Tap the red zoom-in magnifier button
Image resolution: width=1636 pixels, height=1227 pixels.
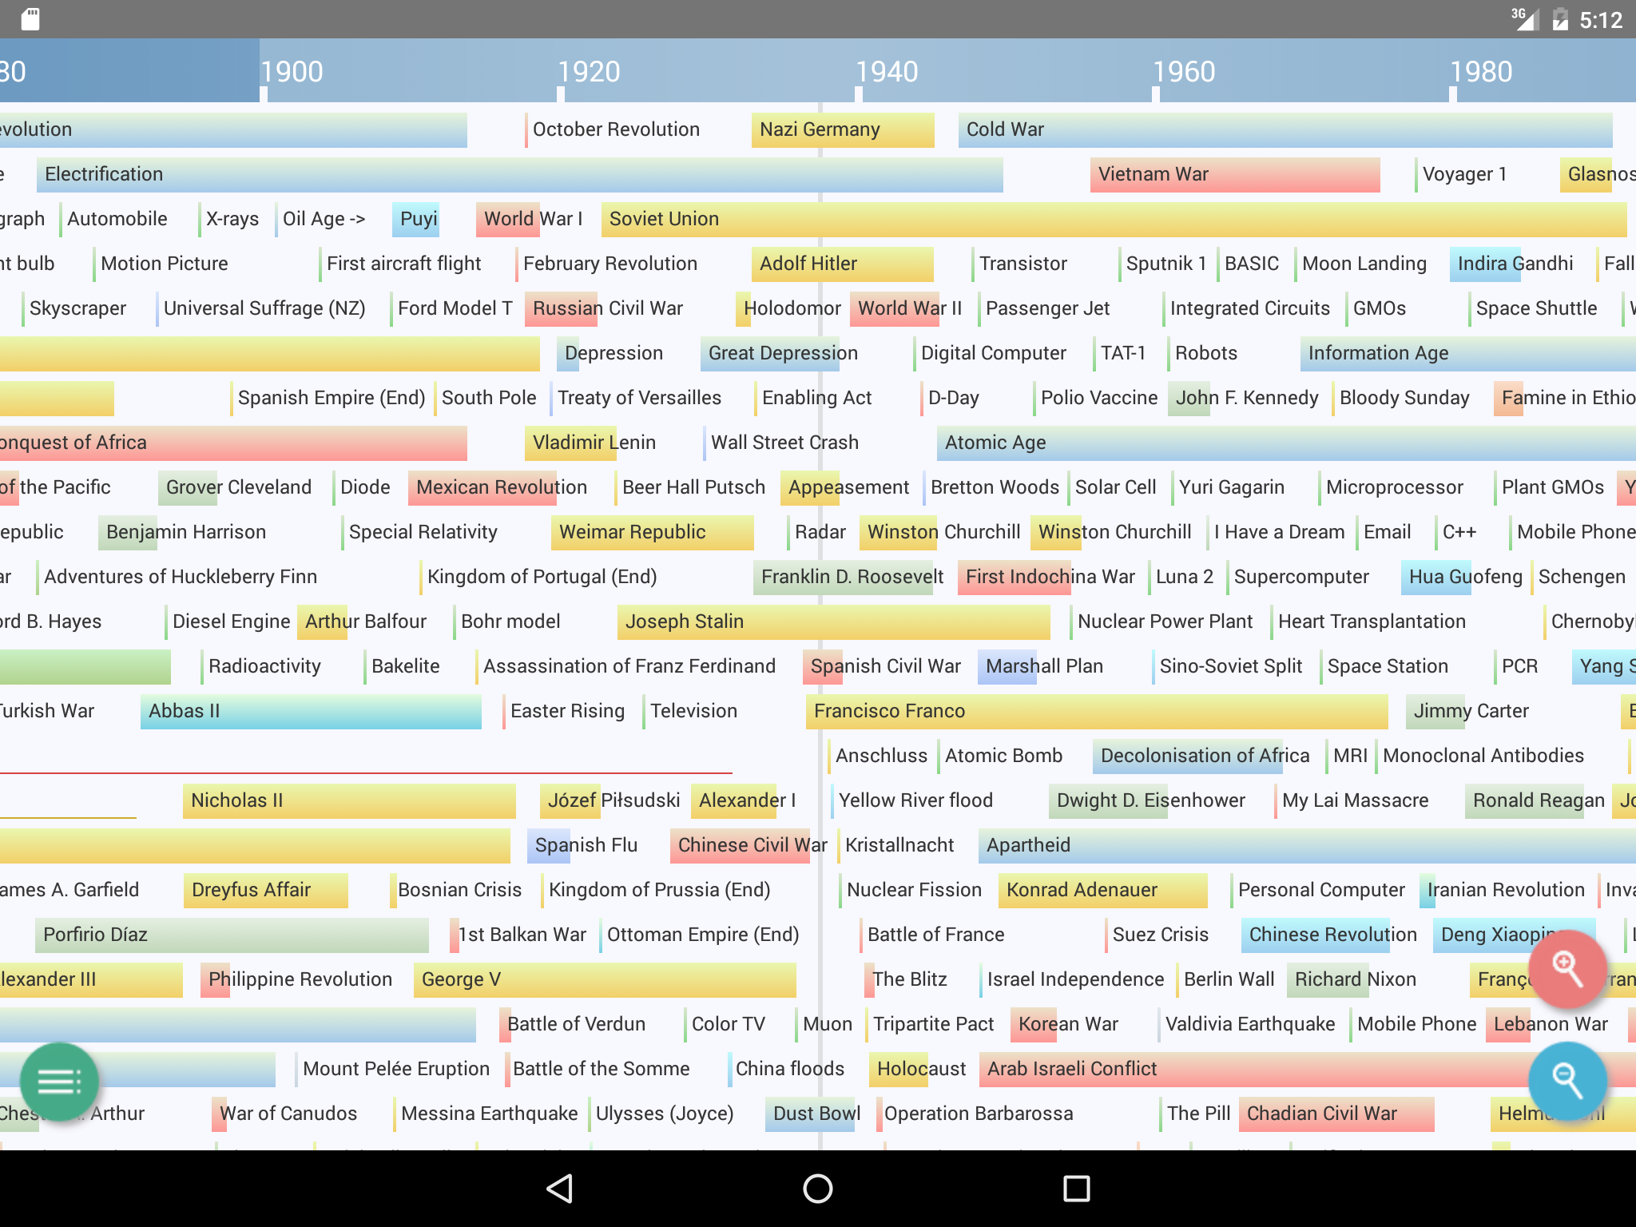1567,969
